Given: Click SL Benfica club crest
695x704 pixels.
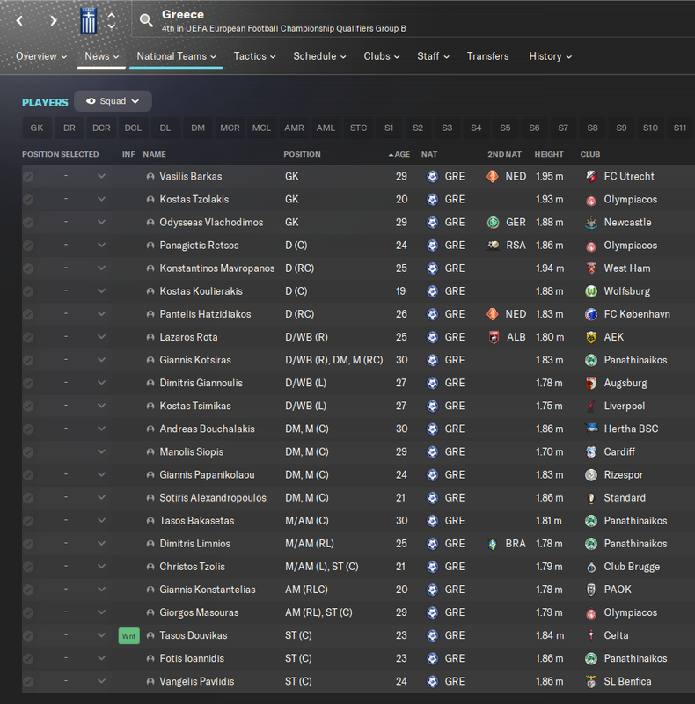Looking at the screenshot, I should [x=591, y=681].
